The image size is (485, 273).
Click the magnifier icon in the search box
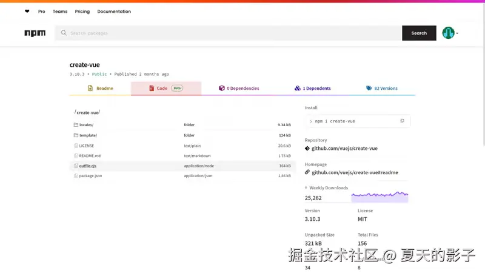click(64, 33)
